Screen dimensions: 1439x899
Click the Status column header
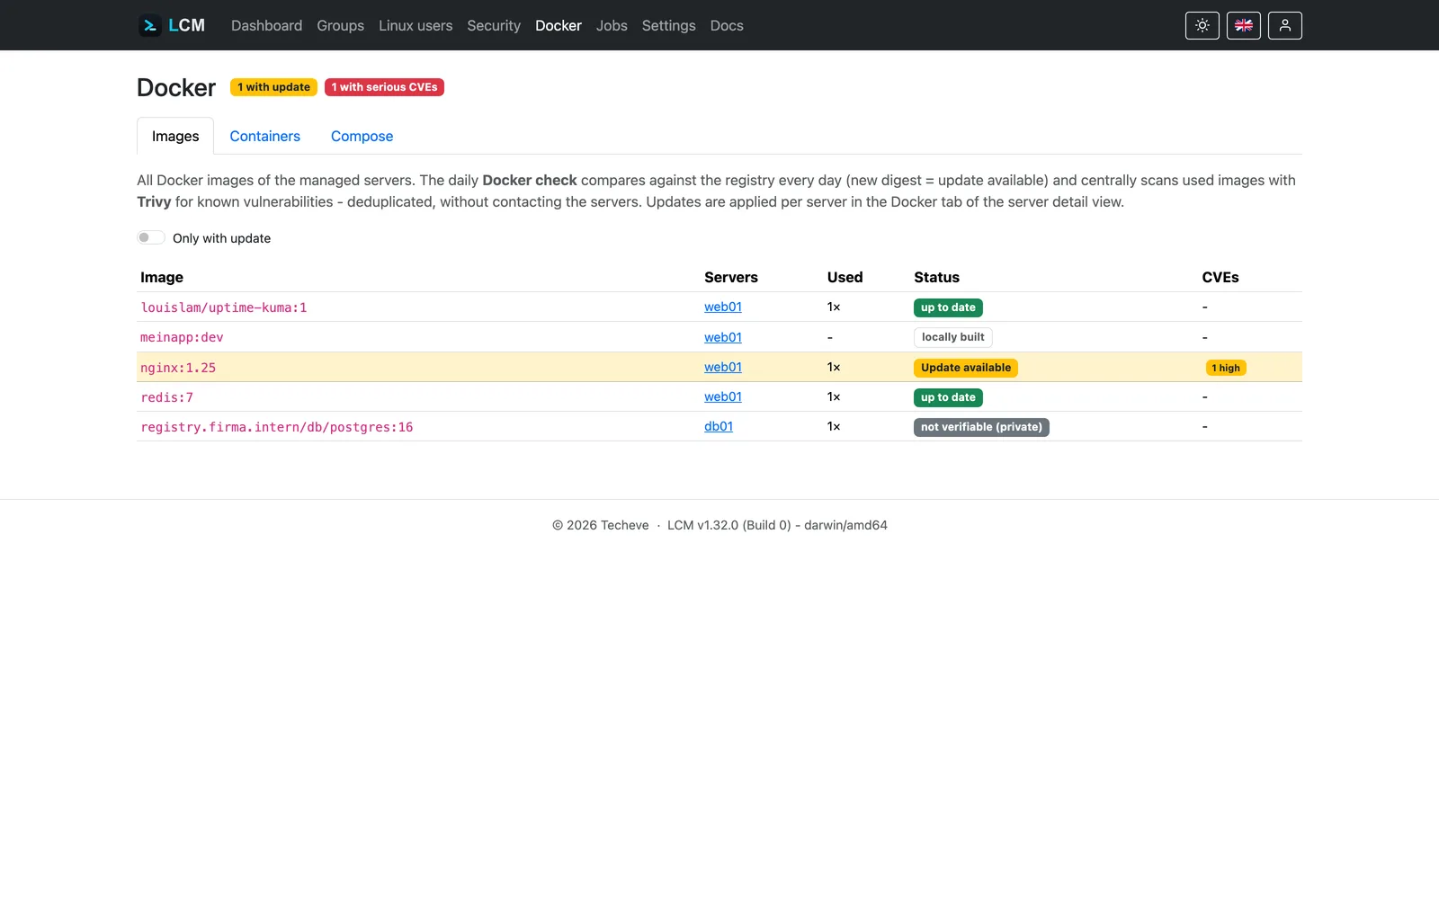(x=936, y=277)
